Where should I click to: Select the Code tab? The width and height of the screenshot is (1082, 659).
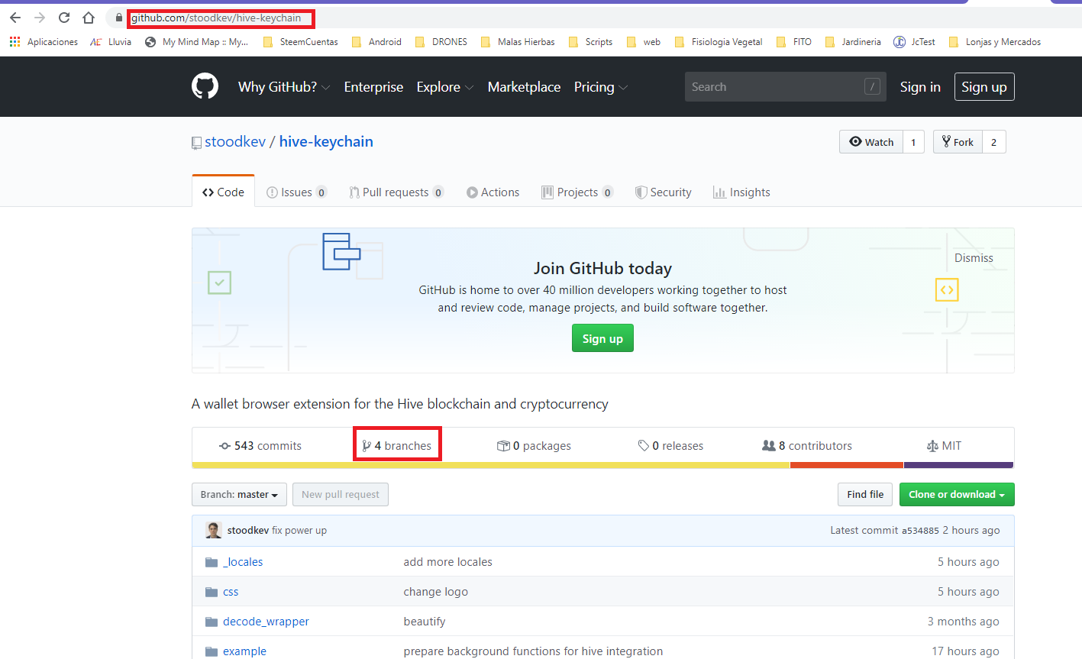pyautogui.click(x=223, y=192)
